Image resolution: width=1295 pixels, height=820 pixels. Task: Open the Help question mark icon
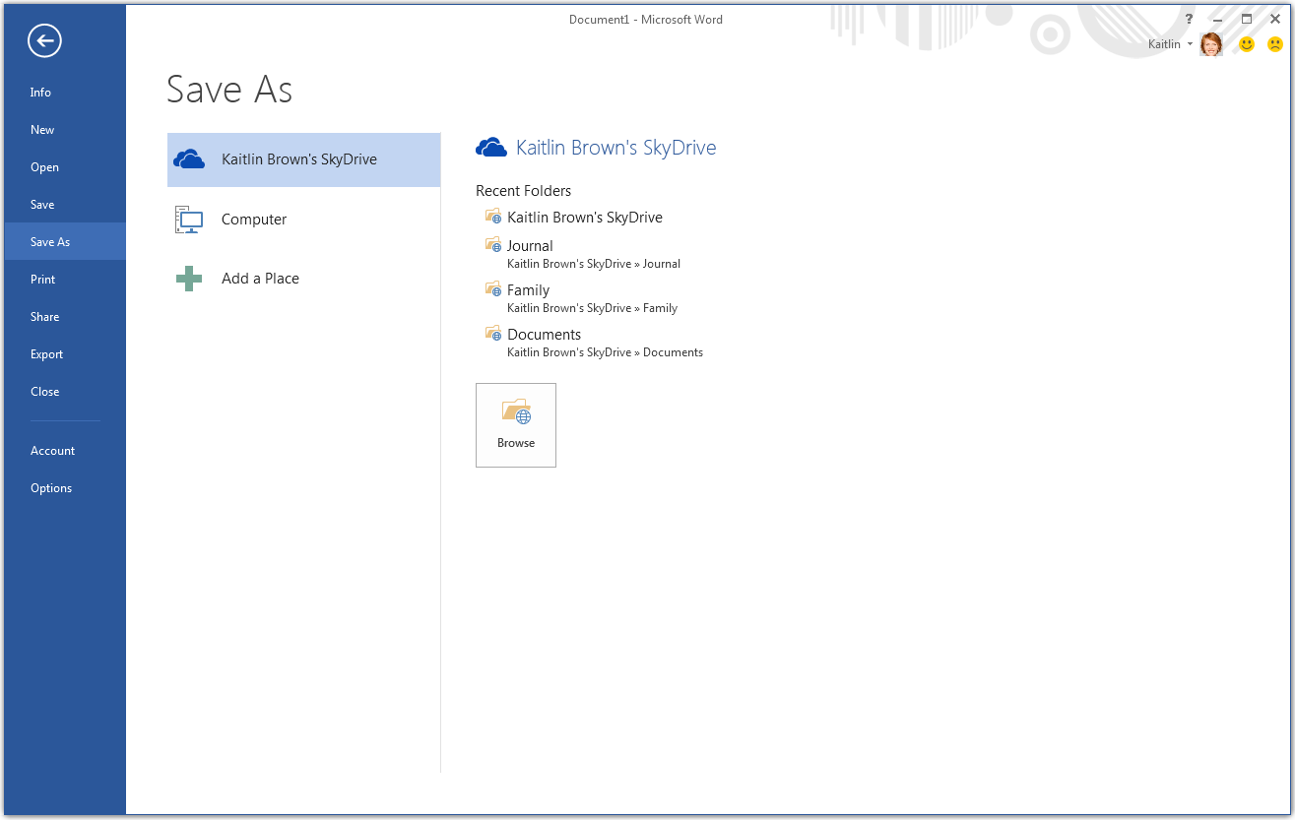coord(1190,19)
